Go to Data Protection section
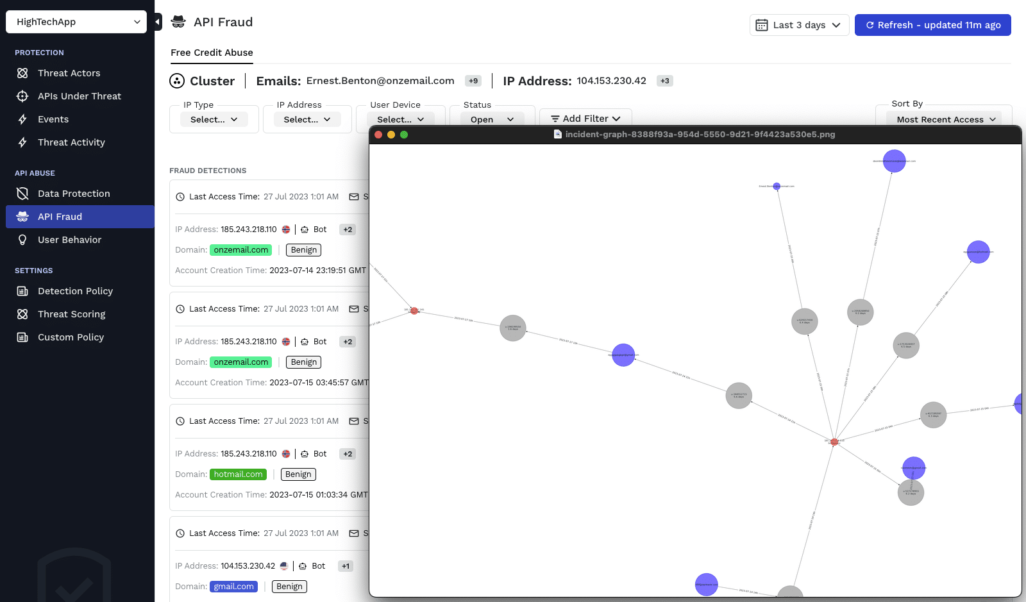Viewport: 1026px width, 602px height. coord(74,194)
